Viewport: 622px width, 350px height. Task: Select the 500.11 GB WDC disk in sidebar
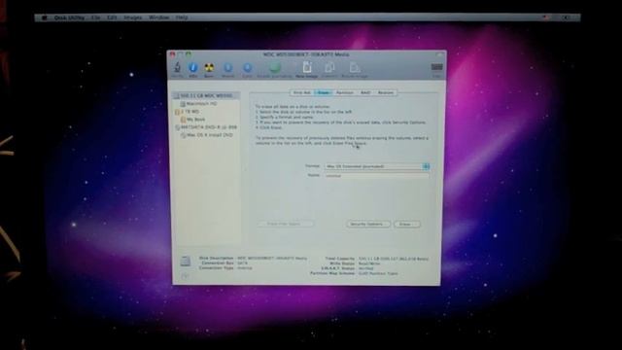tap(206, 95)
